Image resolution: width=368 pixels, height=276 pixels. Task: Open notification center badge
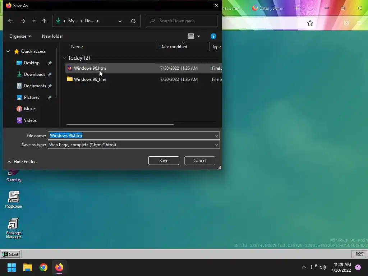[x=358, y=267]
